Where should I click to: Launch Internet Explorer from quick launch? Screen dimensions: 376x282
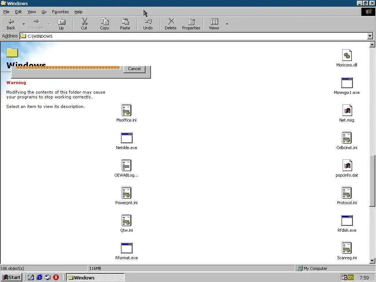[39, 278]
